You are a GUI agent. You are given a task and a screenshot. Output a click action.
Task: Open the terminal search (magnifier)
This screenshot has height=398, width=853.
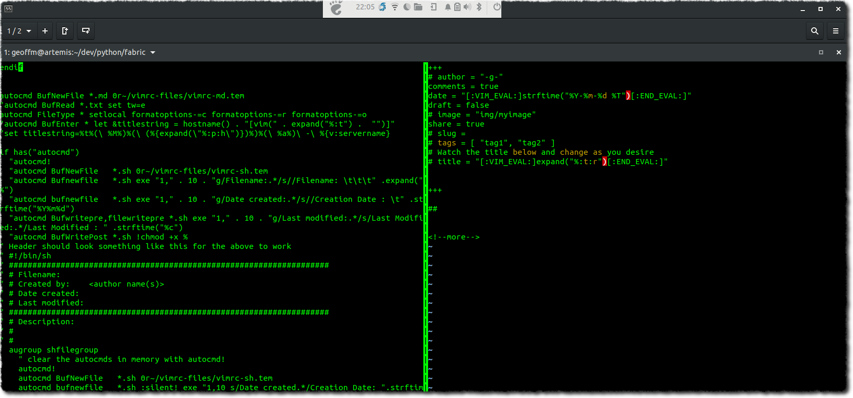(x=815, y=31)
